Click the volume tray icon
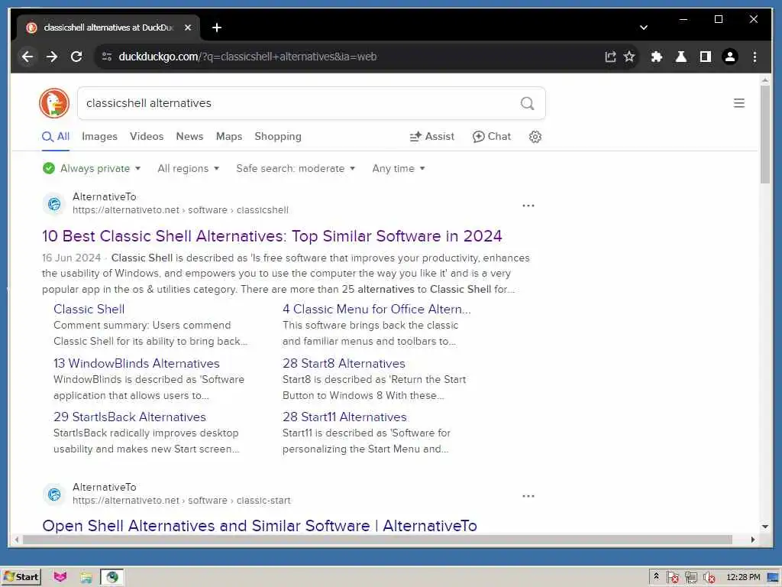Image resolution: width=782 pixels, height=587 pixels. [x=709, y=578]
